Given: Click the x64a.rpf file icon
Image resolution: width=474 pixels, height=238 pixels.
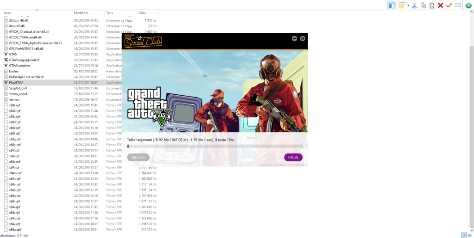Looking at the screenshot, I should point(6,105).
